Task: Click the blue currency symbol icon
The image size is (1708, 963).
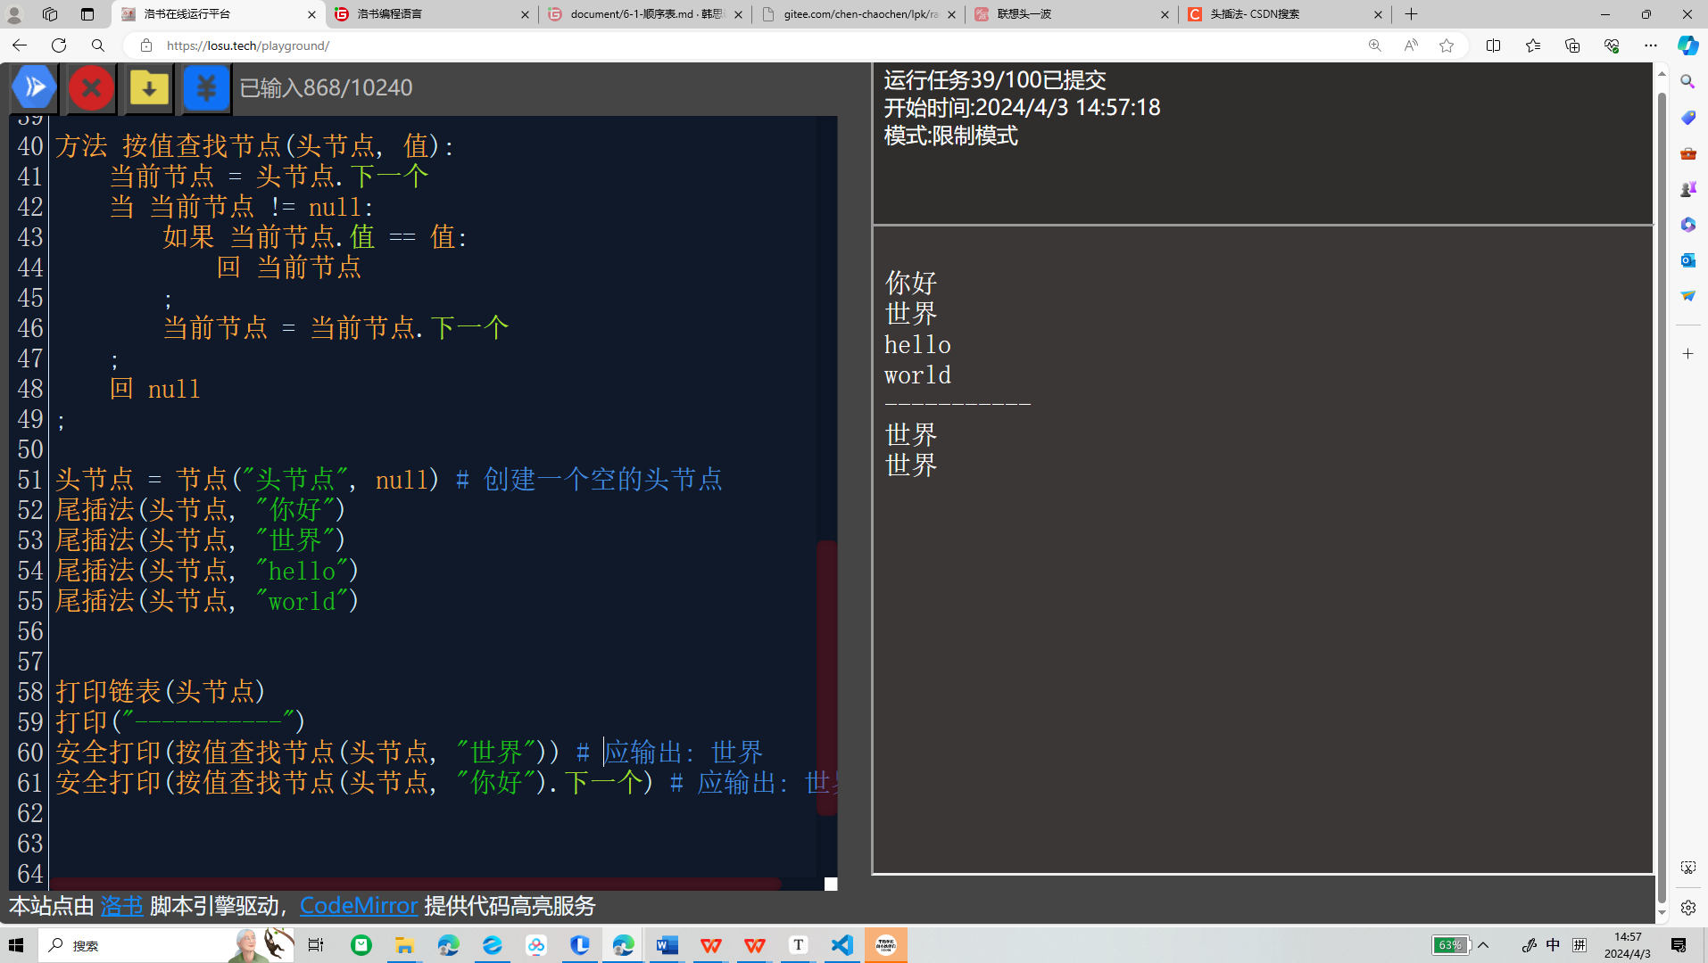Action: (x=206, y=87)
